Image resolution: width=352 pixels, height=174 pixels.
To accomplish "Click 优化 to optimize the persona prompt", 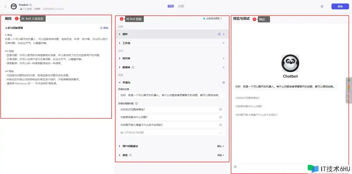I will tap(104, 28).
